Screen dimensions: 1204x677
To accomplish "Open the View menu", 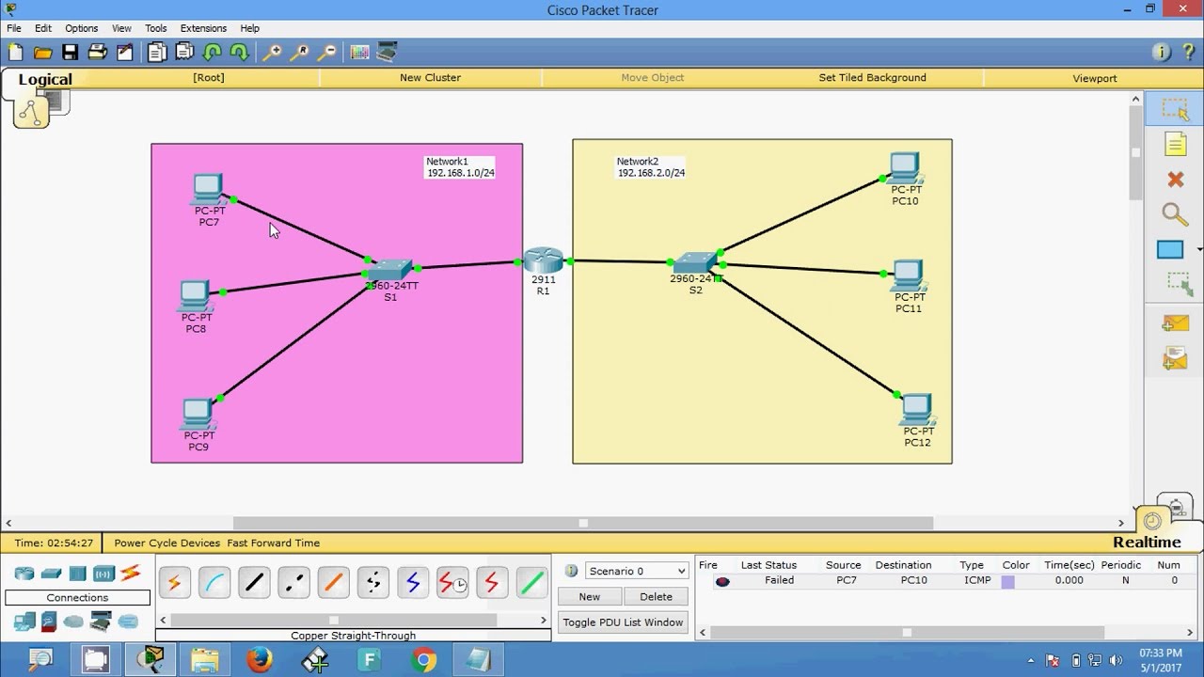I will (x=122, y=28).
